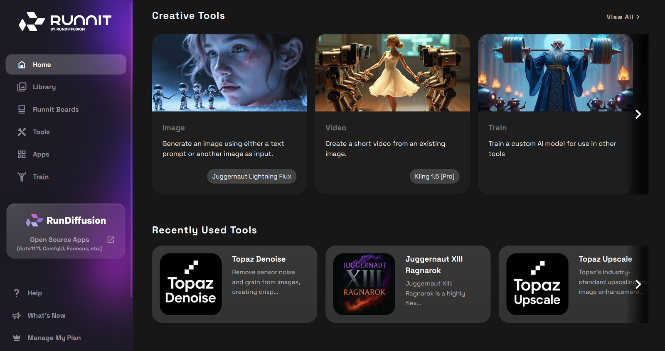Screen dimensions: 665x351
Task: Click the Runnit Boards icon
Action: coord(22,109)
